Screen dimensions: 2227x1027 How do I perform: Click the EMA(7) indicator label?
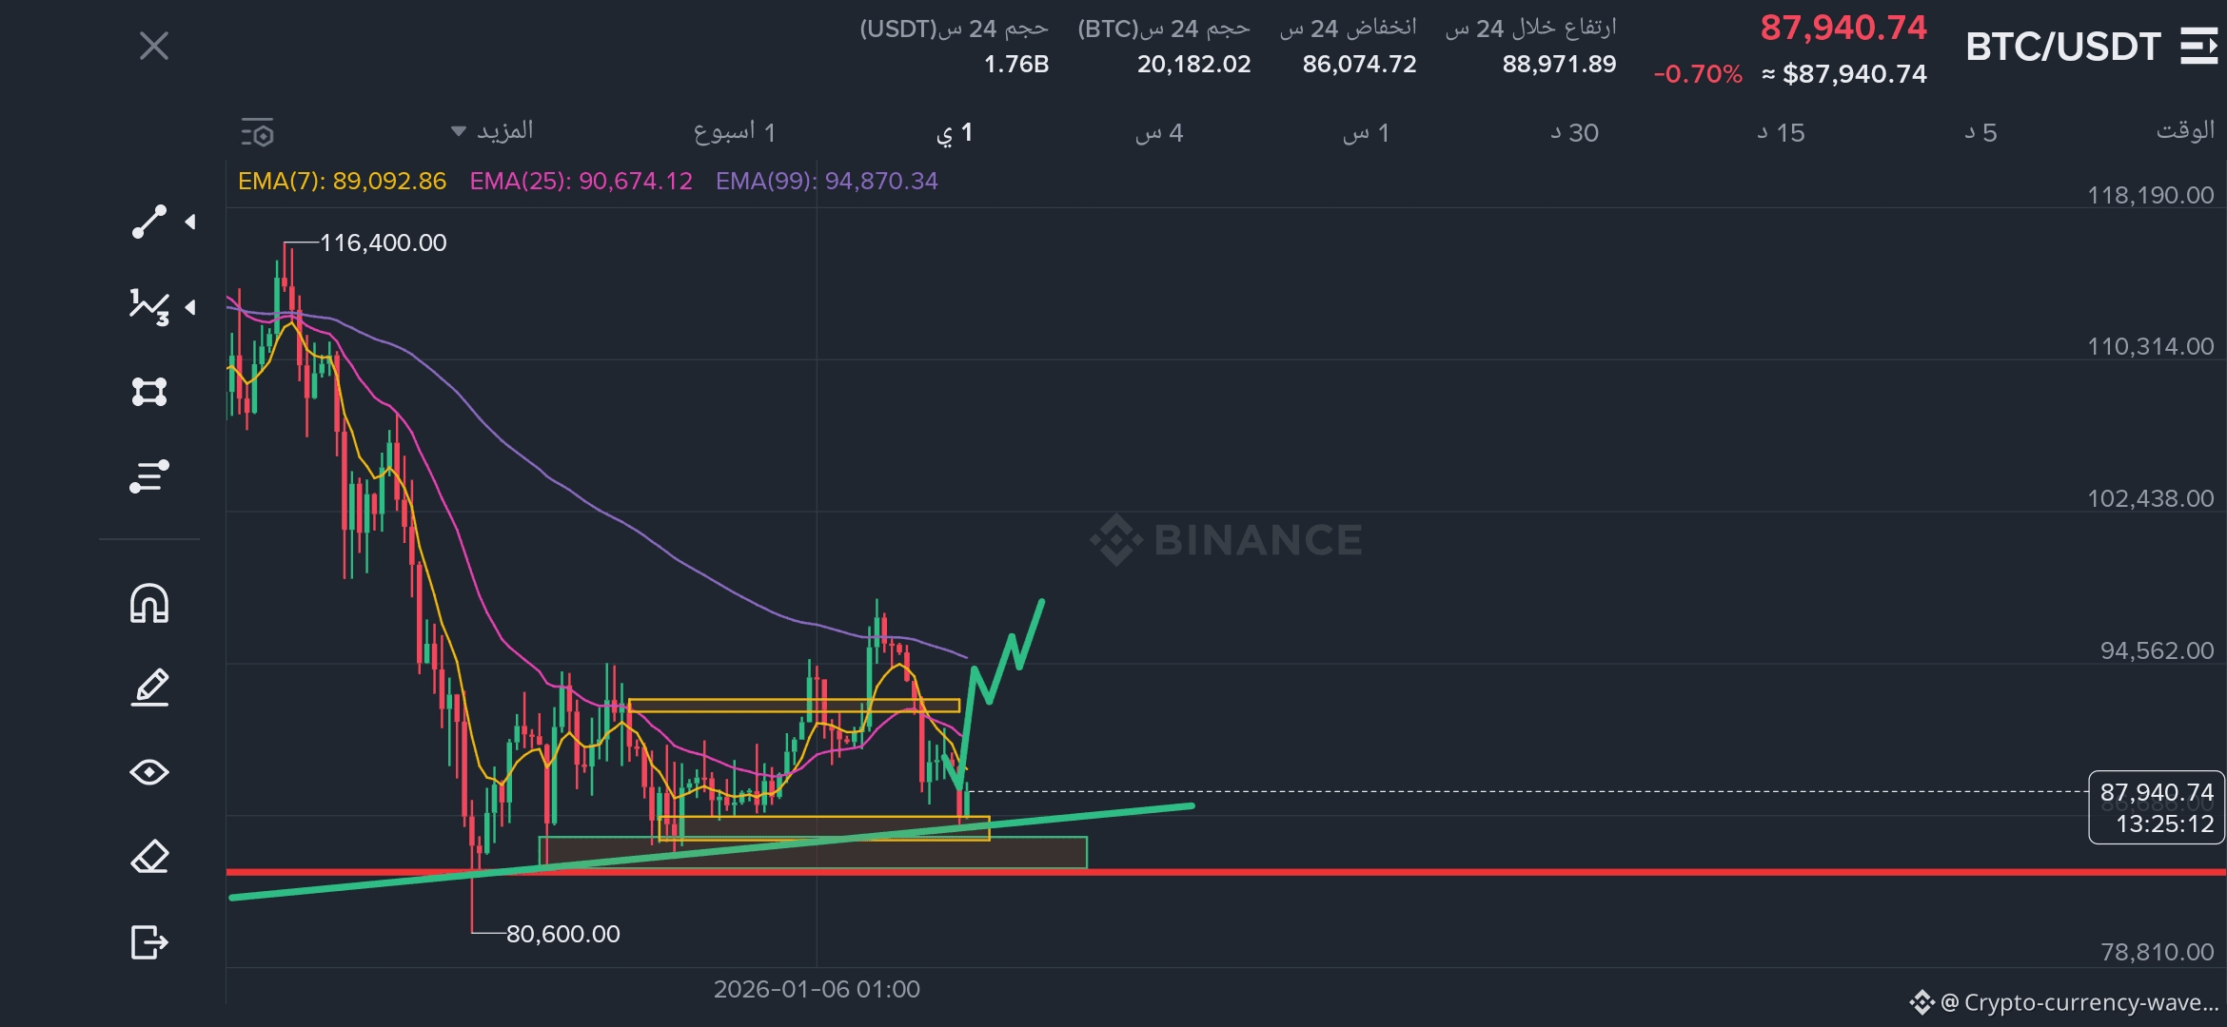[x=342, y=181]
